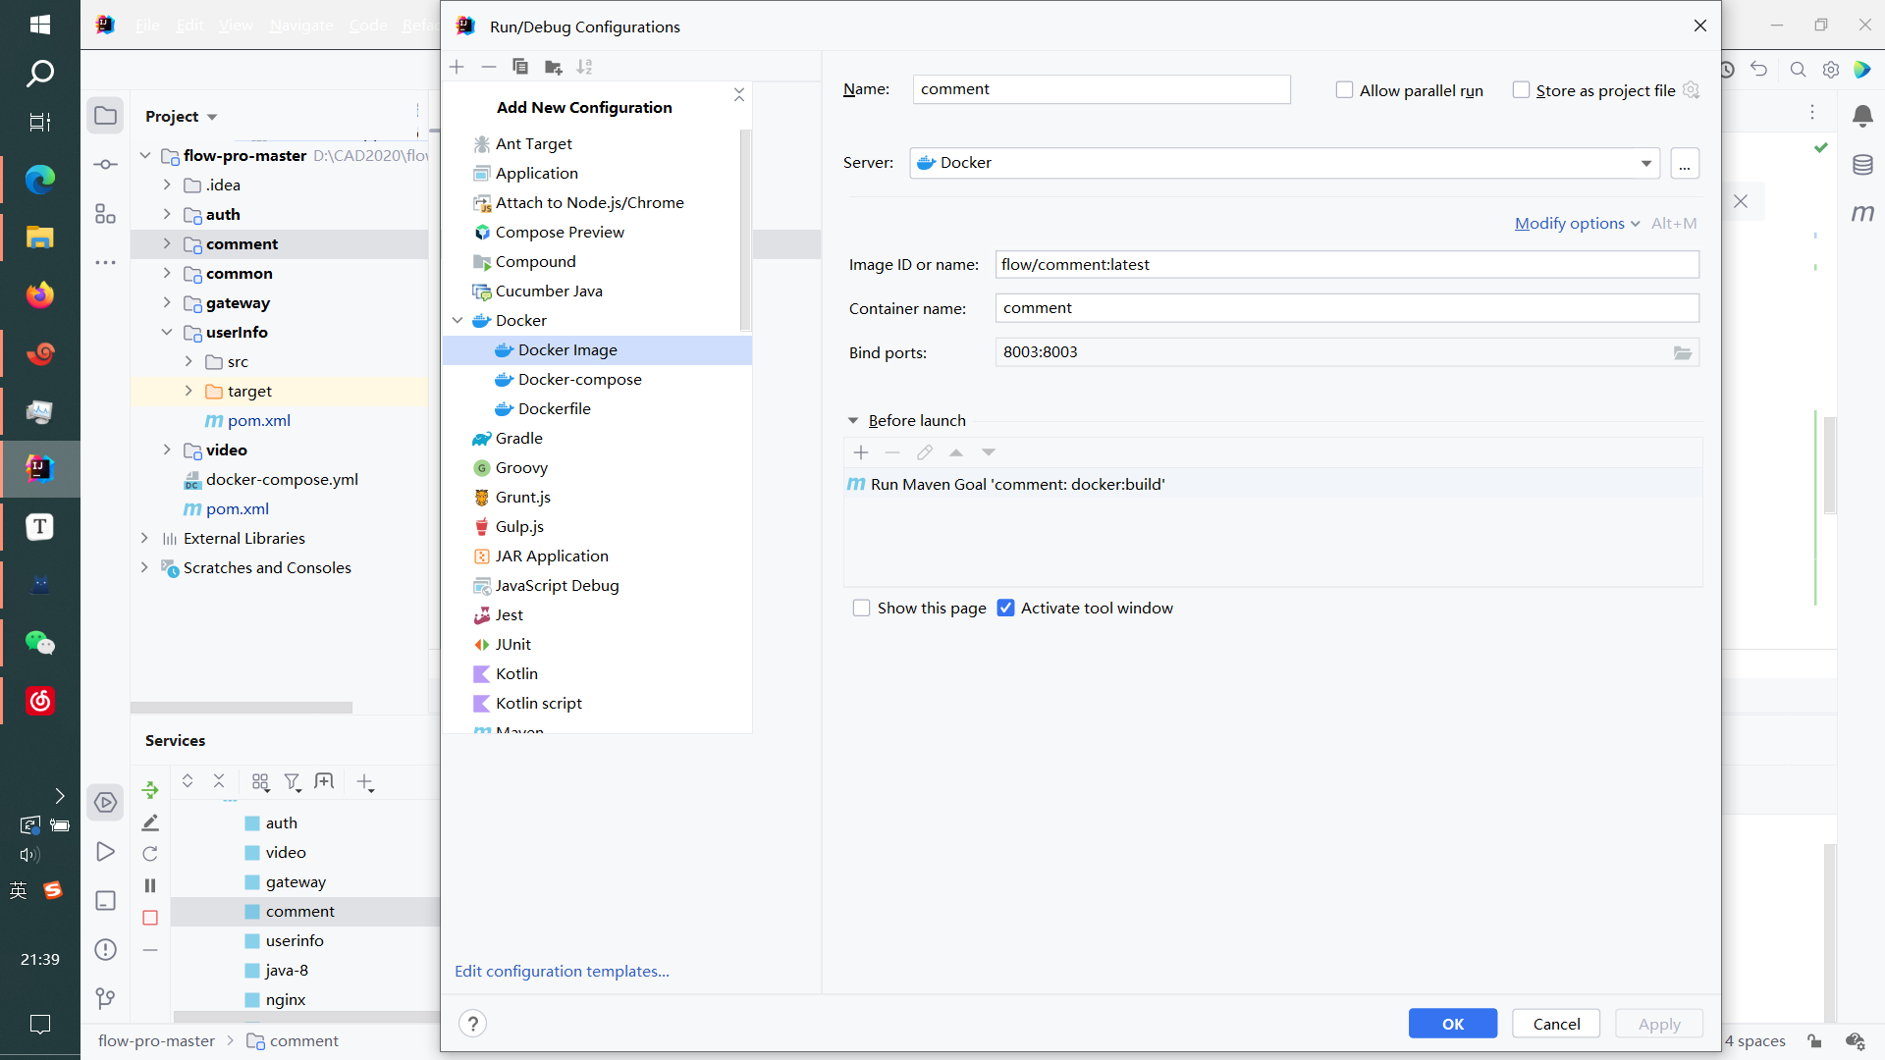Collapse the Before launch section
1885x1060 pixels.
click(852, 420)
